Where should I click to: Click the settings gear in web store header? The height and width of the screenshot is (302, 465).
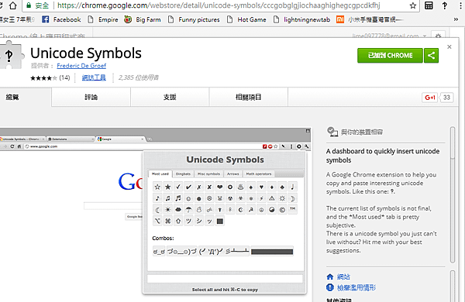pyautogui.click(x=438, y=36)
